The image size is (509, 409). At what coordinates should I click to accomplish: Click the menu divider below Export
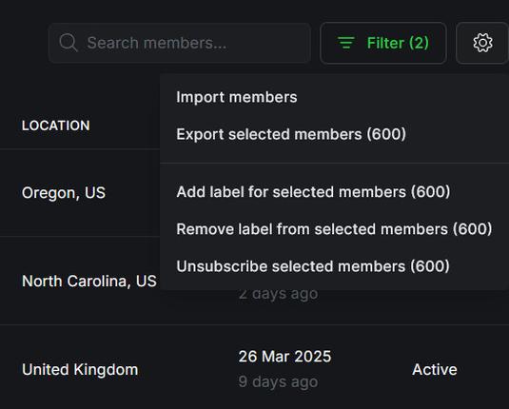click(x=334, y=163)
